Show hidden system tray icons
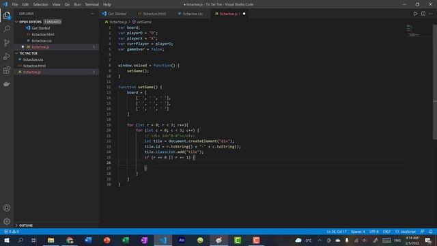 click(x=320, y=240)
